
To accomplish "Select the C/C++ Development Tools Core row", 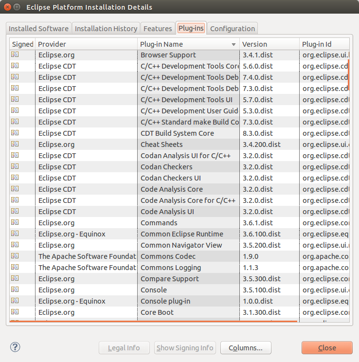I will 179,66.
